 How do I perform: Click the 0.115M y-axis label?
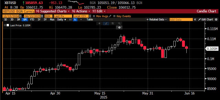pyautogui.click(x=212, y=29)
